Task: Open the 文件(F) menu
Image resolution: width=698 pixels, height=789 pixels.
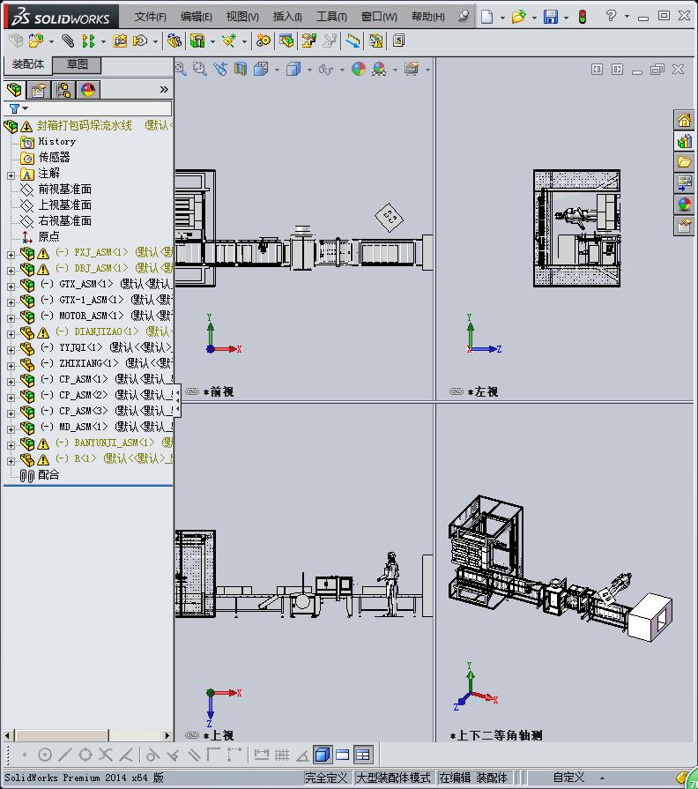Action: 150,17
